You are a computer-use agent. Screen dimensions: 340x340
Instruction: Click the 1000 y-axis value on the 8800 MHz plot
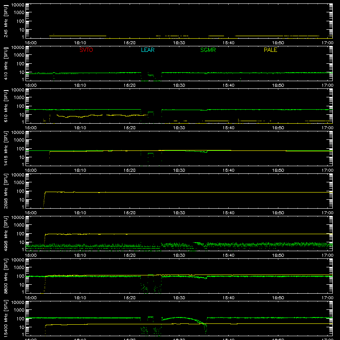[x=19, y=268]
